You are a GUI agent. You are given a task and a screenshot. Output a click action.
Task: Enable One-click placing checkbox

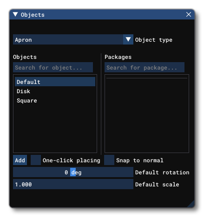coord(36,160)
